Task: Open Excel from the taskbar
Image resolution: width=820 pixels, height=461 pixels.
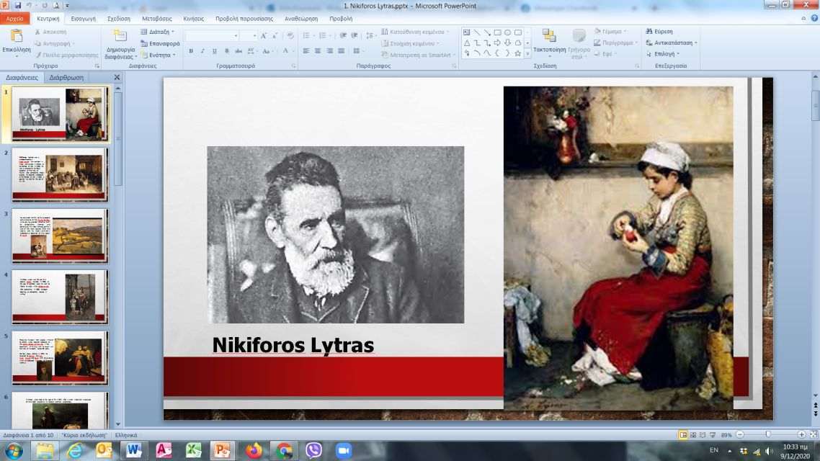Action: click(194, 450)
